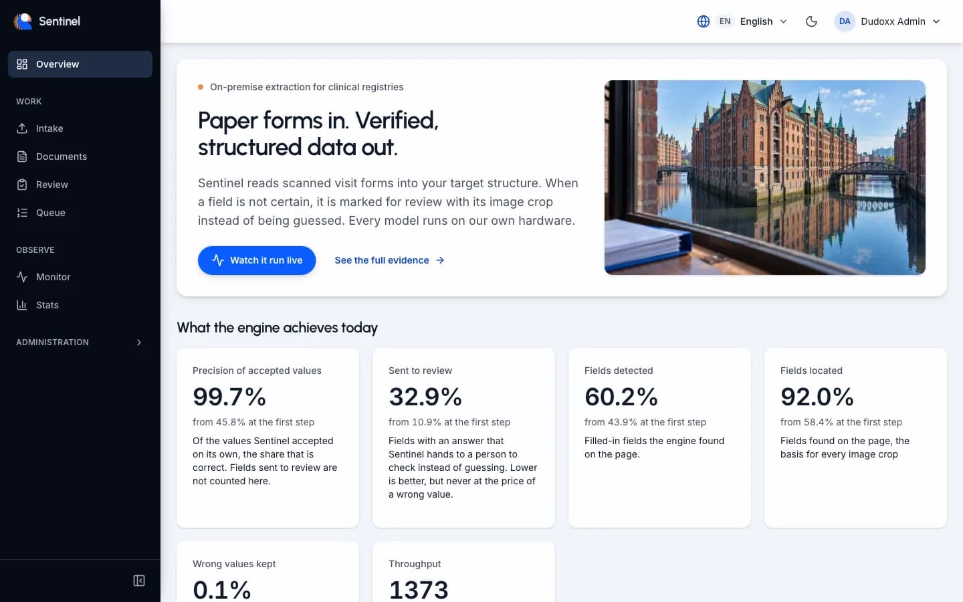Open Intake from the sidebar
Image resolution: width=963 pixels, height=602 pixels.
point(80,128)
